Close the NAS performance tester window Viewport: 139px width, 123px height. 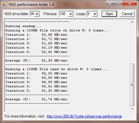(x=130, y=3)
